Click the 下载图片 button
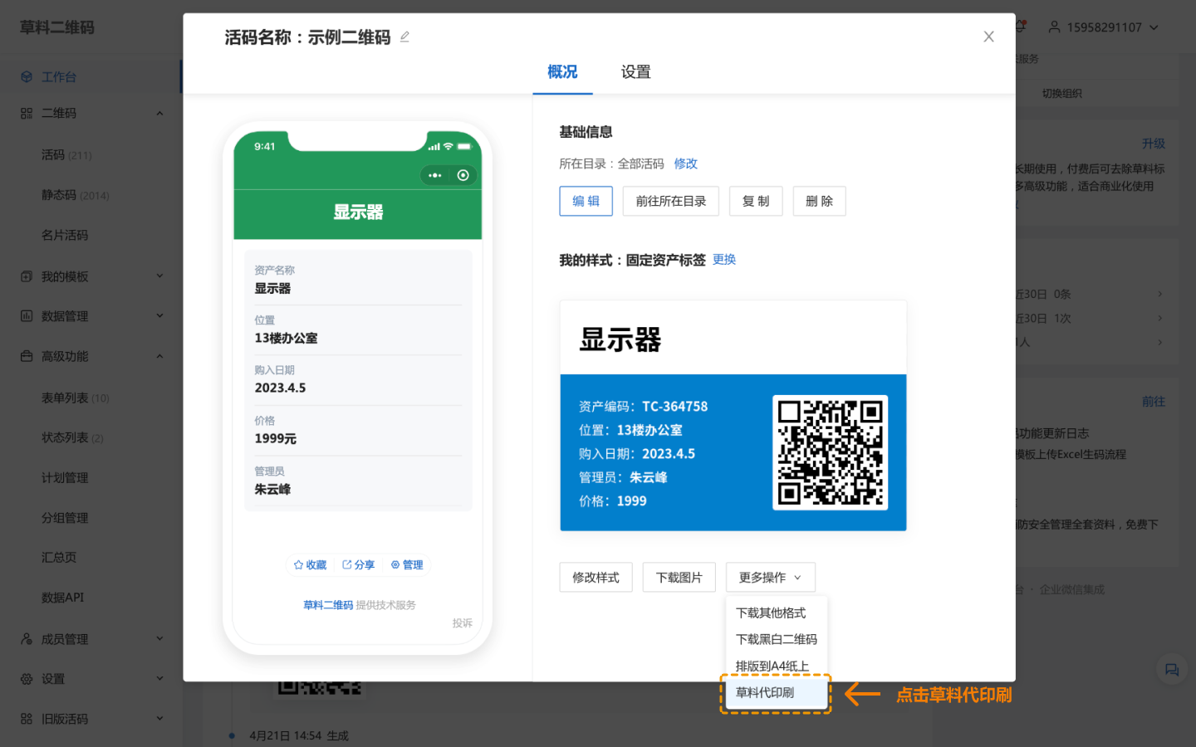The width and height of the screenshot is (1196, 747). click(x=679, y=578)
